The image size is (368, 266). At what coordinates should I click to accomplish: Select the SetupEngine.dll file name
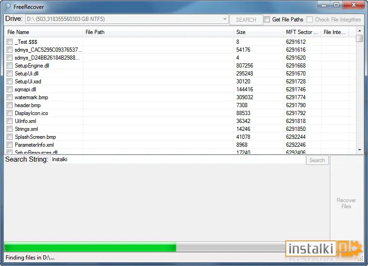32,66
